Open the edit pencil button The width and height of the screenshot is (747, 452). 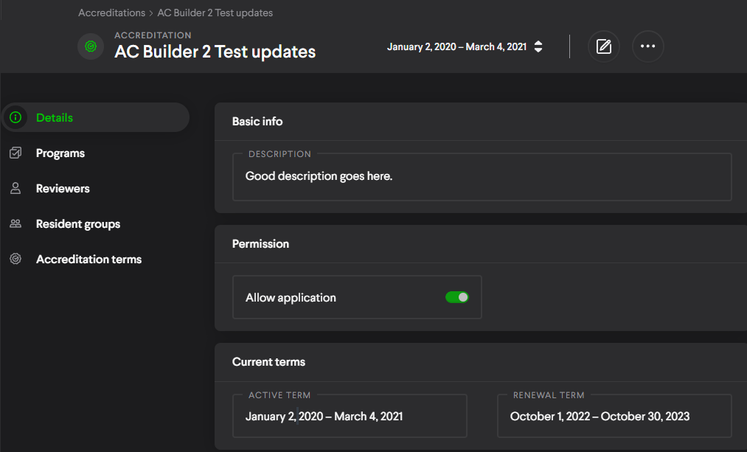point(604,46)
